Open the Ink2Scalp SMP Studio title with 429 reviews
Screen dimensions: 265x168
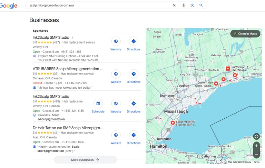51,97
